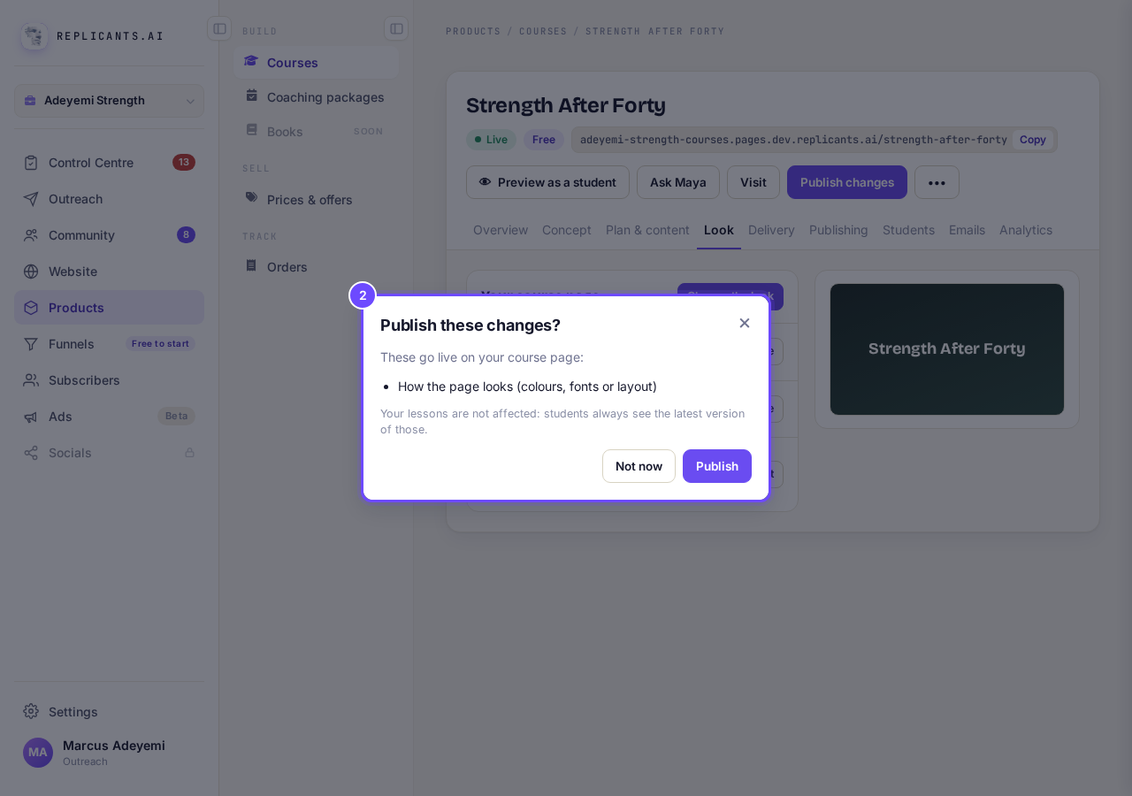Viewport: 1132px width, 796px height.
Task: Switch to the Plan & content tab
Action: (647, 230)
